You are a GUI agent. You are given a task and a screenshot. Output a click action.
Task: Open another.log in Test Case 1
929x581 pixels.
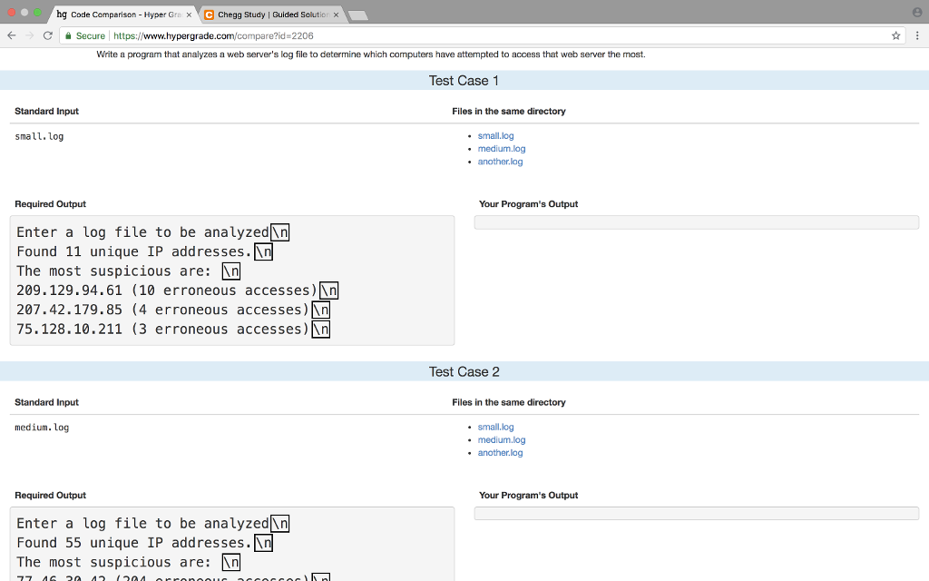point(500,161)
